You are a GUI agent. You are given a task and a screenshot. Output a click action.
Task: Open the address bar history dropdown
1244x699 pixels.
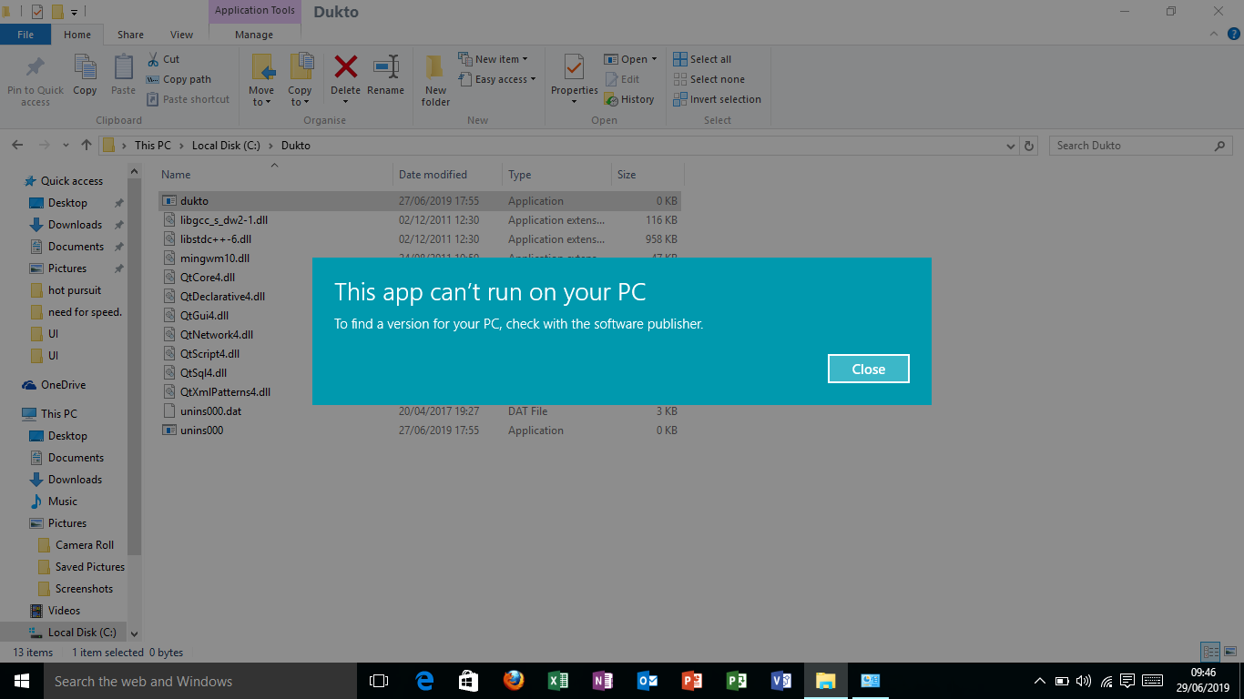pos(1011,146)
